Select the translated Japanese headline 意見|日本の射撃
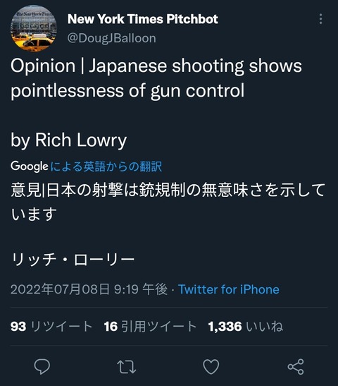Viewport: 338px width, 386px height. (x=168, y=202)
